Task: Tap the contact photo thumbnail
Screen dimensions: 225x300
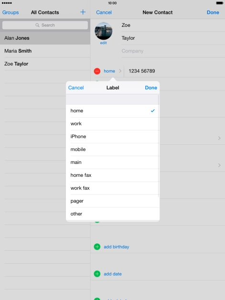Action: click(103, 31)
